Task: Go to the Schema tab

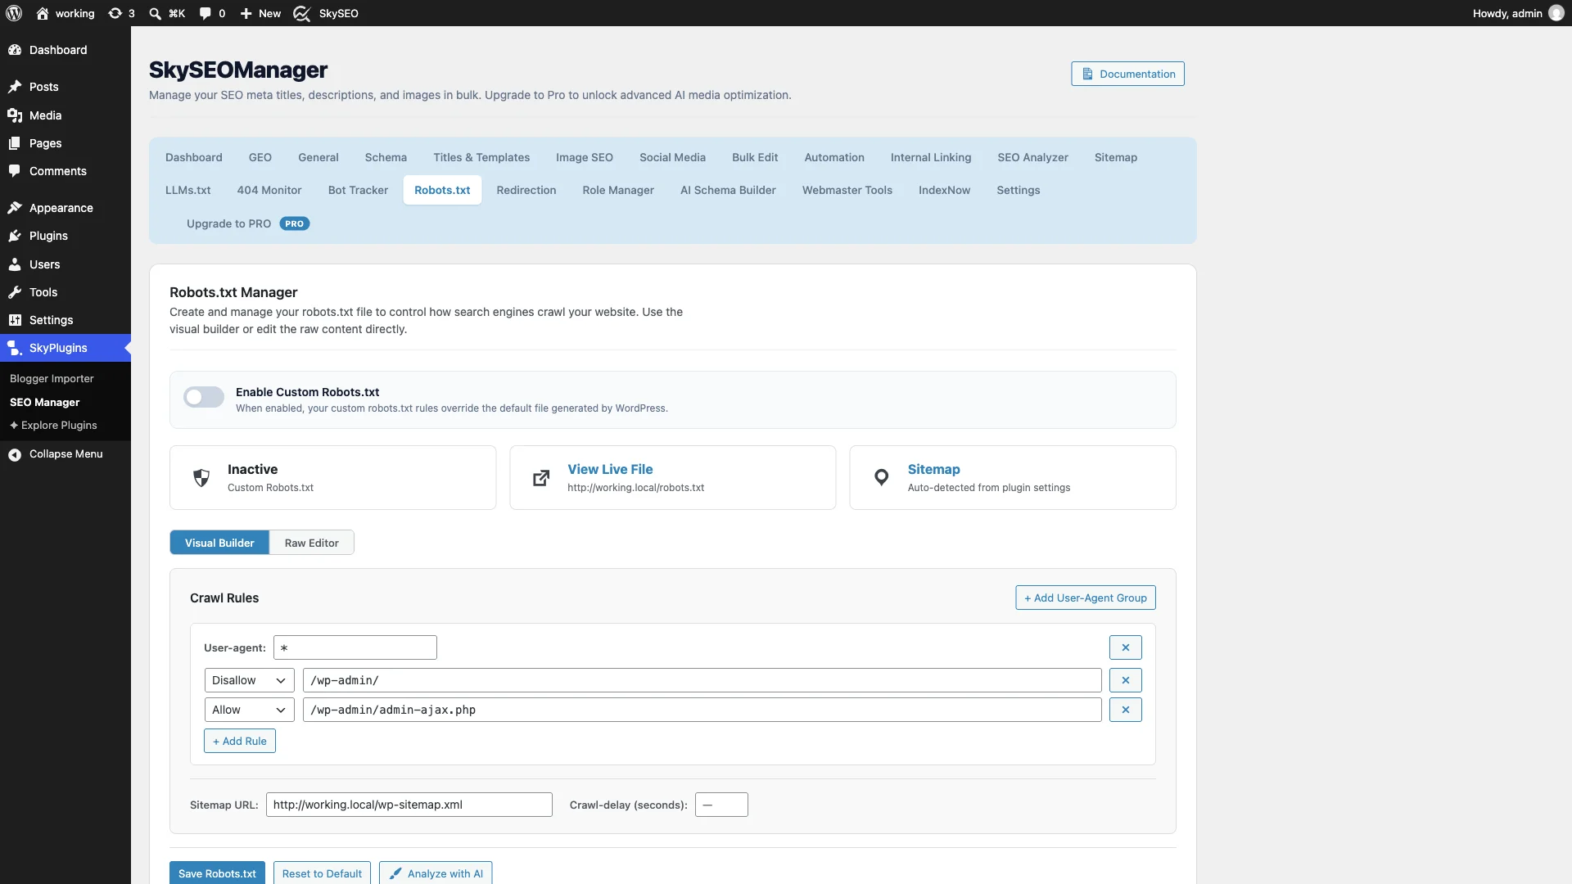Action: [x=386, y=157]
